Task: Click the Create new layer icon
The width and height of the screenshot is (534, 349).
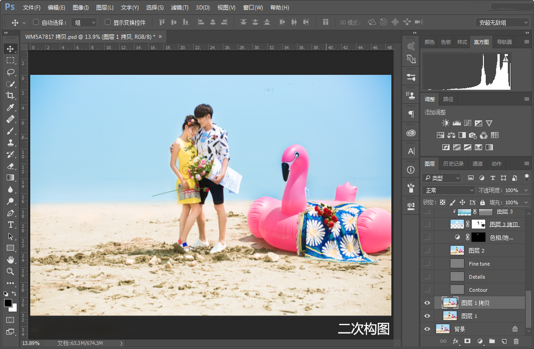Action: [x=504, y=341]
